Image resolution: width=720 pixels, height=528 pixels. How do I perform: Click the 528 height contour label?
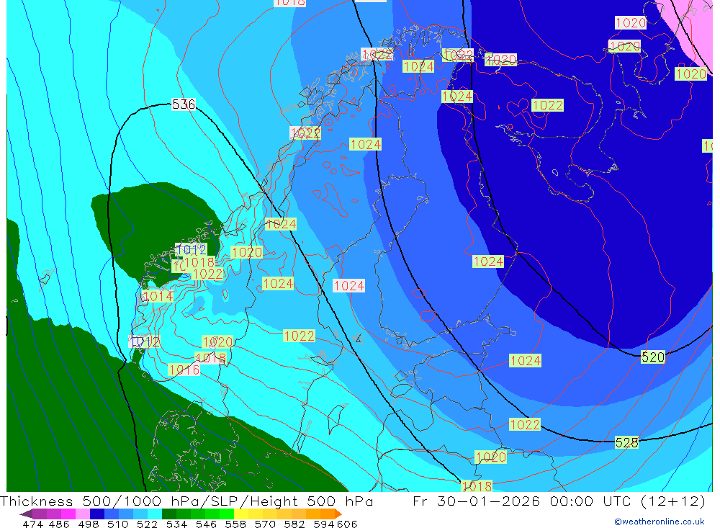(x=627, y=442)
